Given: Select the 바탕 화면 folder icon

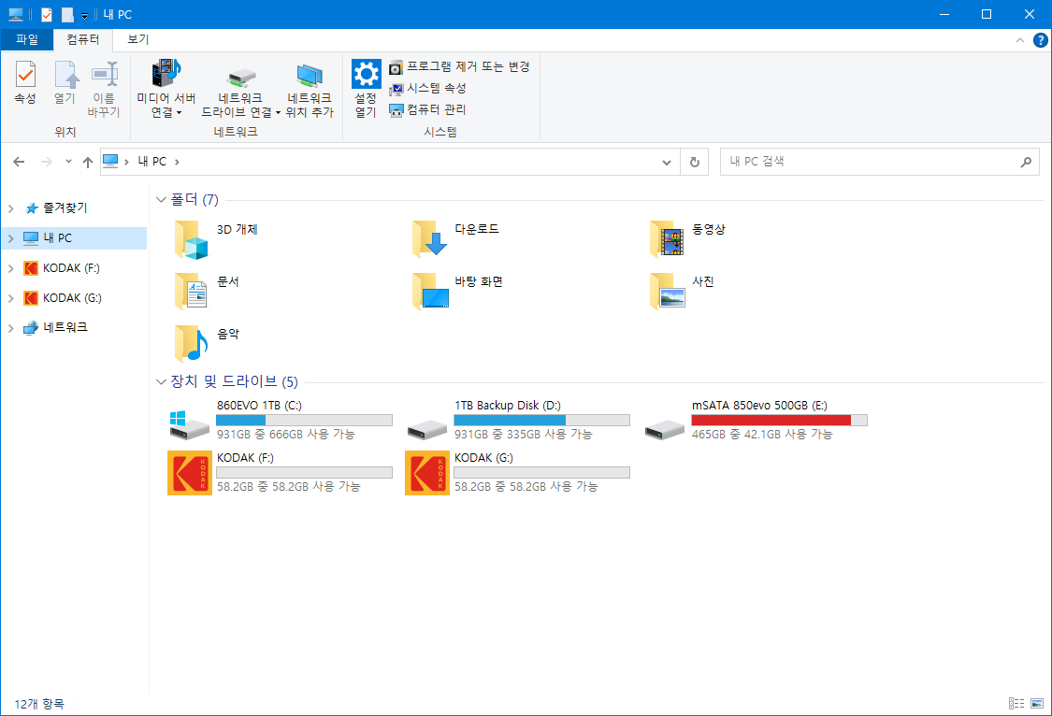Looking at the screenshot, I should tap(429, 292).
